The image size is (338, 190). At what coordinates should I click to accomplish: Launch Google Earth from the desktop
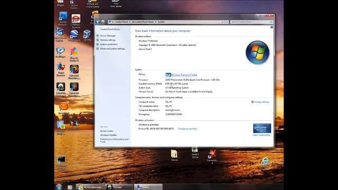coord(74,36)
